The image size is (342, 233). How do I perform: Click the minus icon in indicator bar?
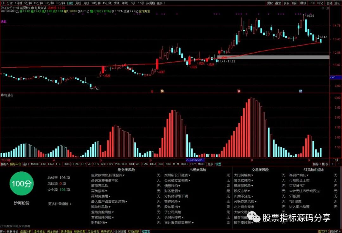click(339, 164)
